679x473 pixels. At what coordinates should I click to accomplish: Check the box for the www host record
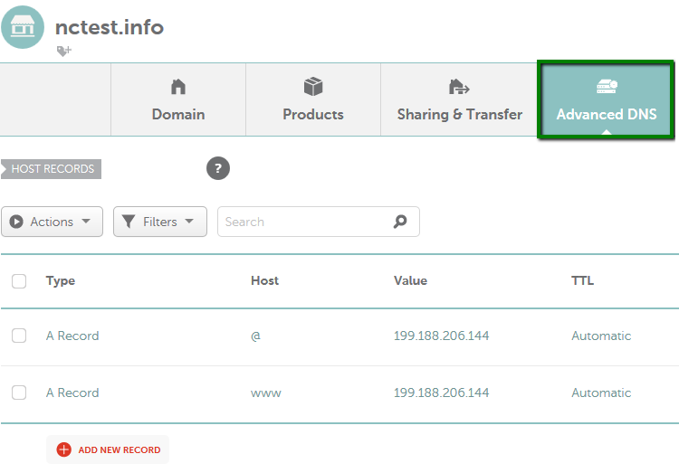coord(19,393)
